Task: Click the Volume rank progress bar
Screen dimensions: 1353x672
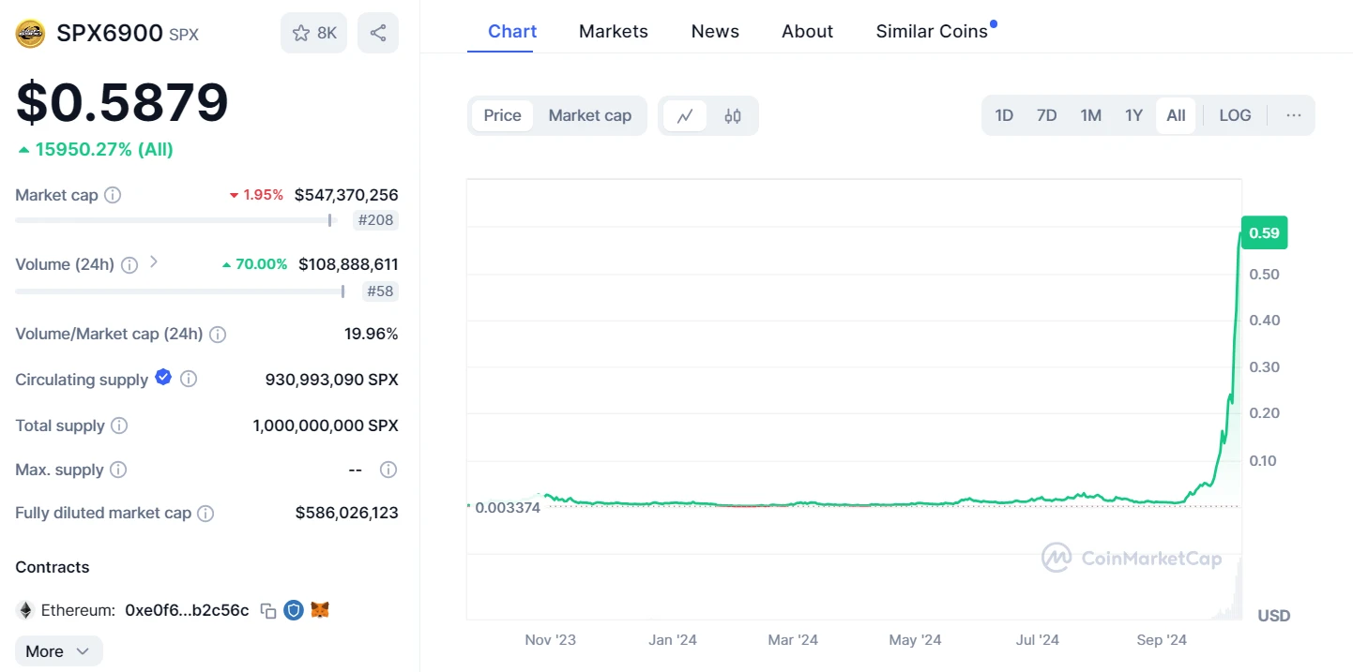Action: click(180, 291)
